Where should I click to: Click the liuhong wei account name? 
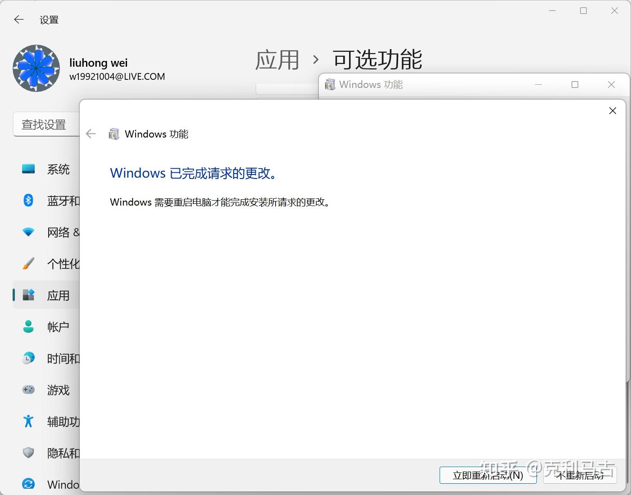[99, 63]
